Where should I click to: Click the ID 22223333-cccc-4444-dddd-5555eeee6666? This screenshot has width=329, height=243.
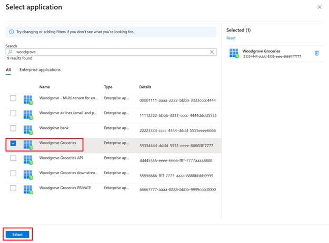[177, 130]
